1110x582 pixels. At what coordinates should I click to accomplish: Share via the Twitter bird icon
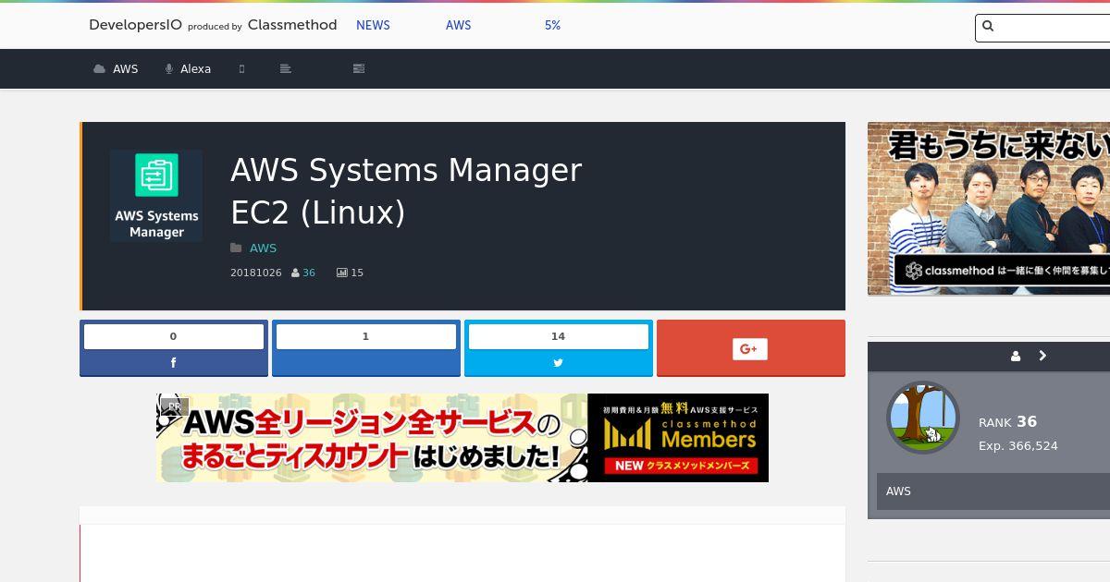(x=558, y=363)
